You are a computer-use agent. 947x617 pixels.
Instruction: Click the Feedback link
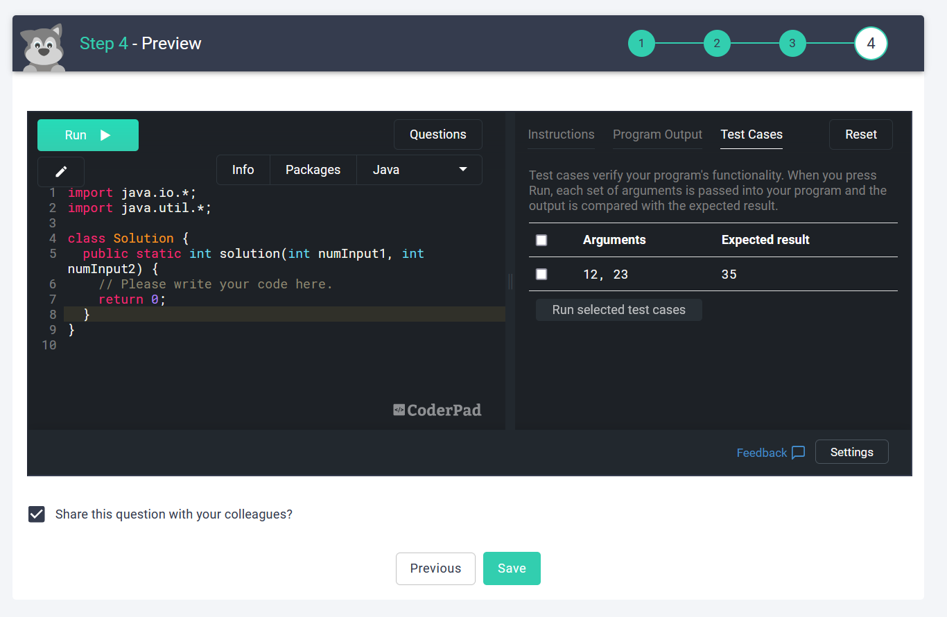click(x=762, y=453)
